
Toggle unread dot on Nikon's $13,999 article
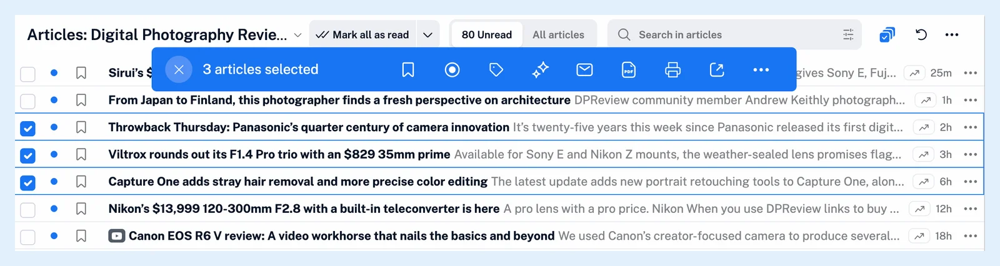click(54, 209)
